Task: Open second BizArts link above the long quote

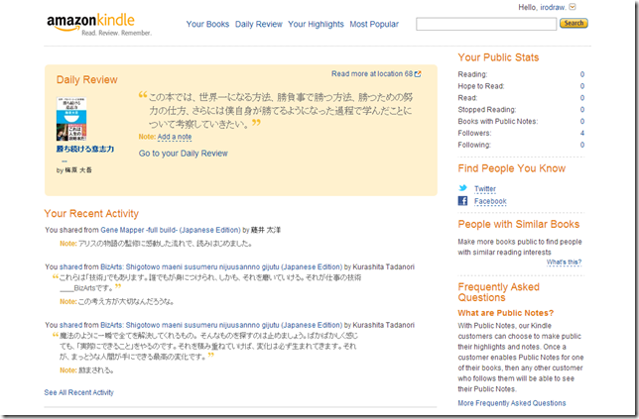Action: (221, 325)
